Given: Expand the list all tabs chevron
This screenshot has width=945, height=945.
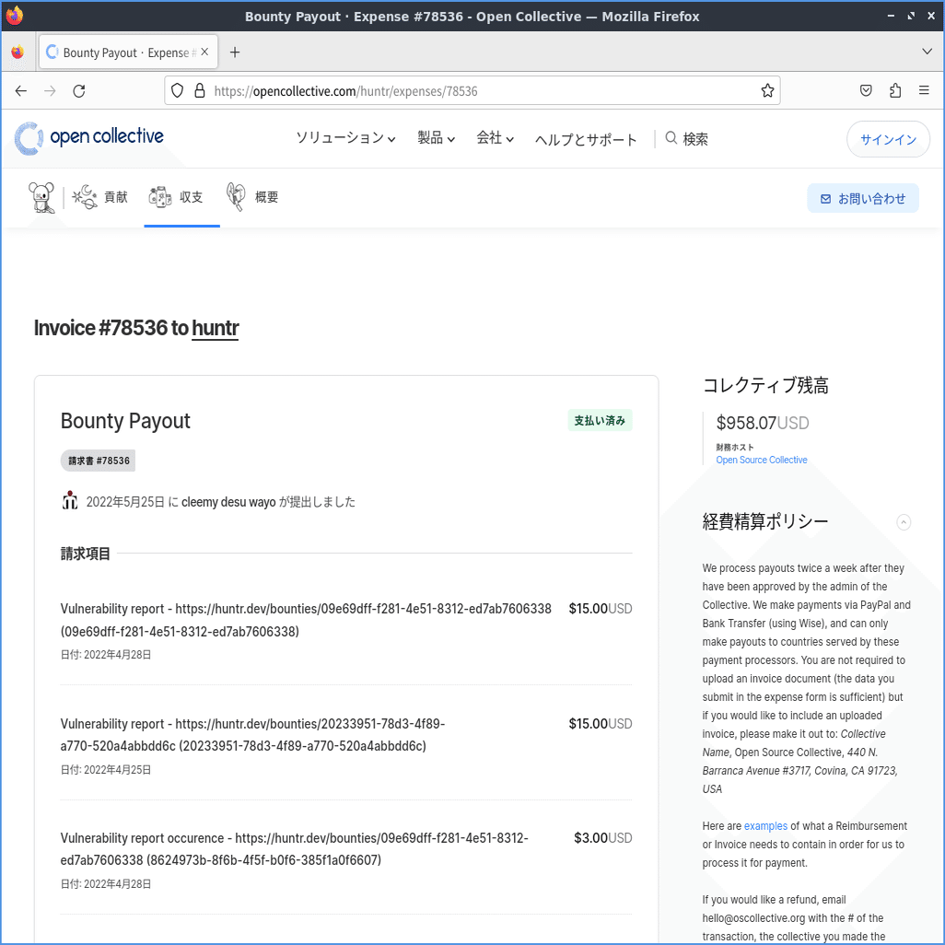Looking at the screenshot, I should (x=927, y=52).
